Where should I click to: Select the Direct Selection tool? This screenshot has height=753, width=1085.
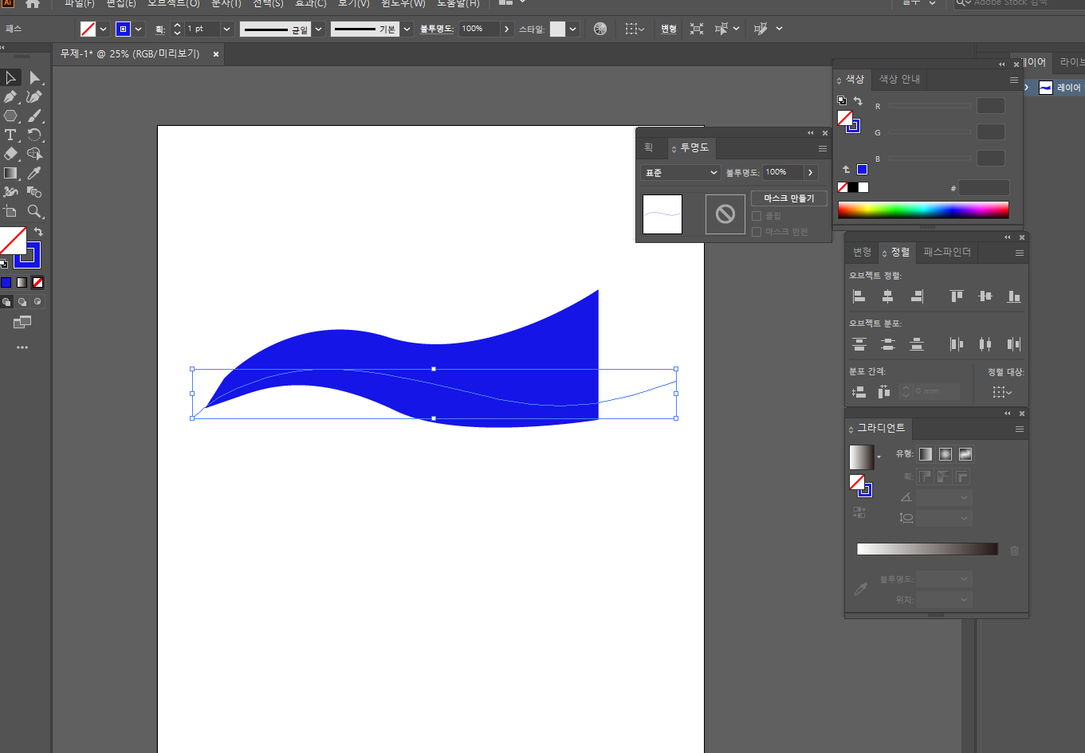(x=34, y=77)
